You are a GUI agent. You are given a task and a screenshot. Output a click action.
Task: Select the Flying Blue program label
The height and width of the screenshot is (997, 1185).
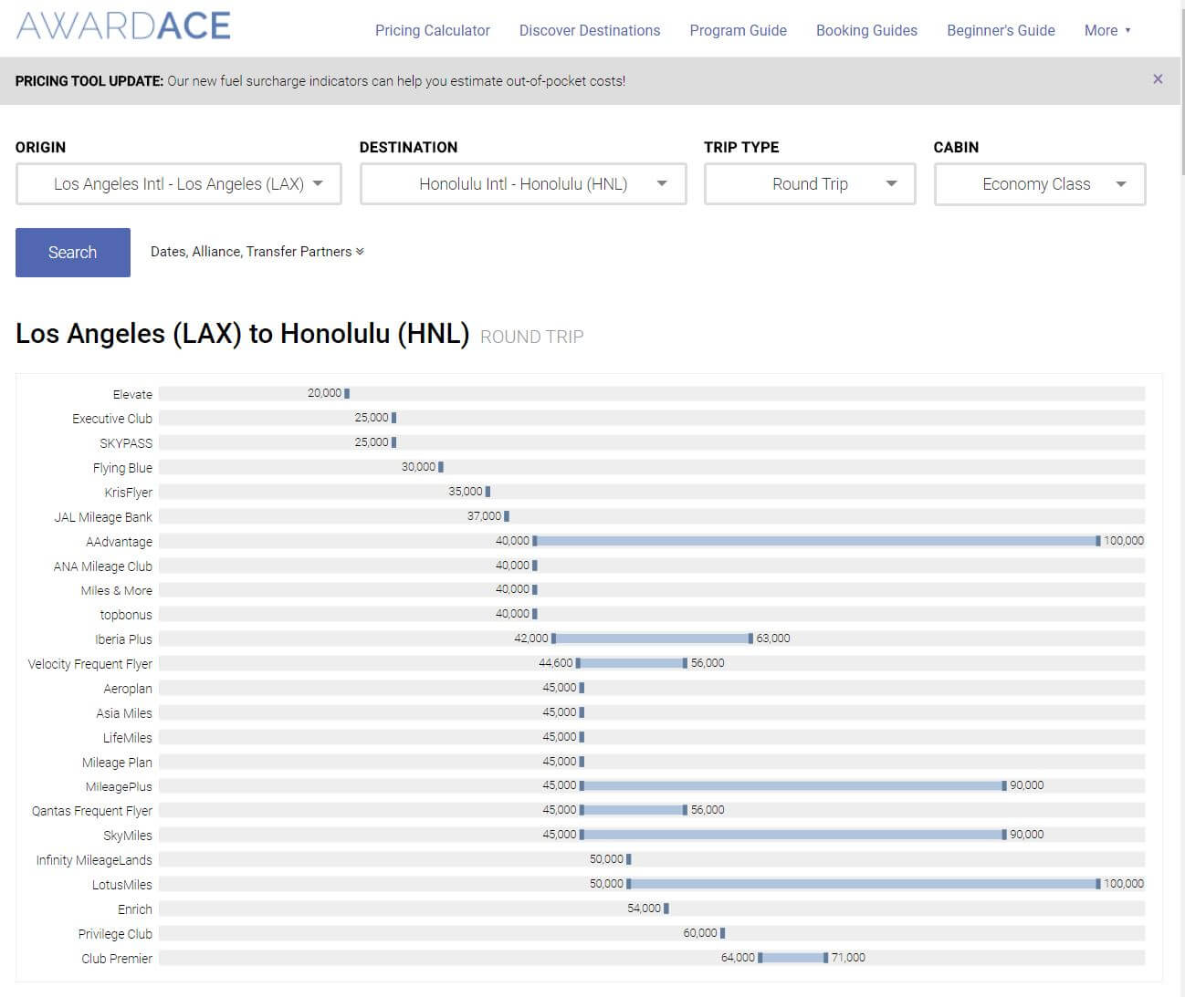pos(122,468)
